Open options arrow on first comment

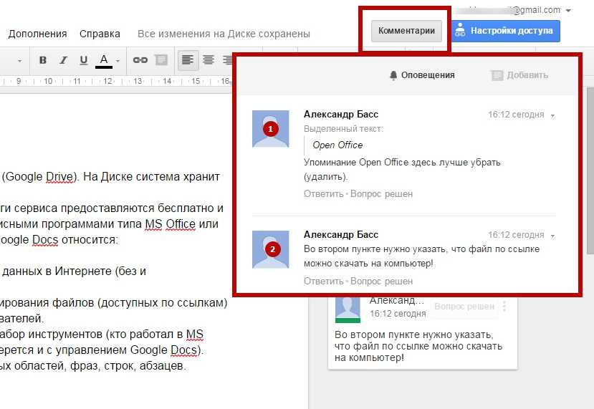pos(553,115)
